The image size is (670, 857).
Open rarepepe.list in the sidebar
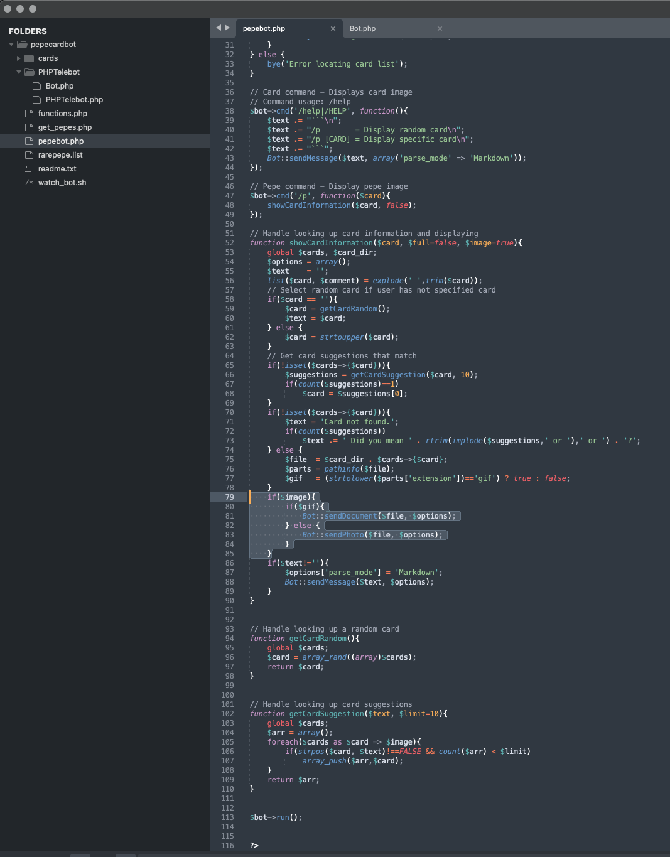60,155
